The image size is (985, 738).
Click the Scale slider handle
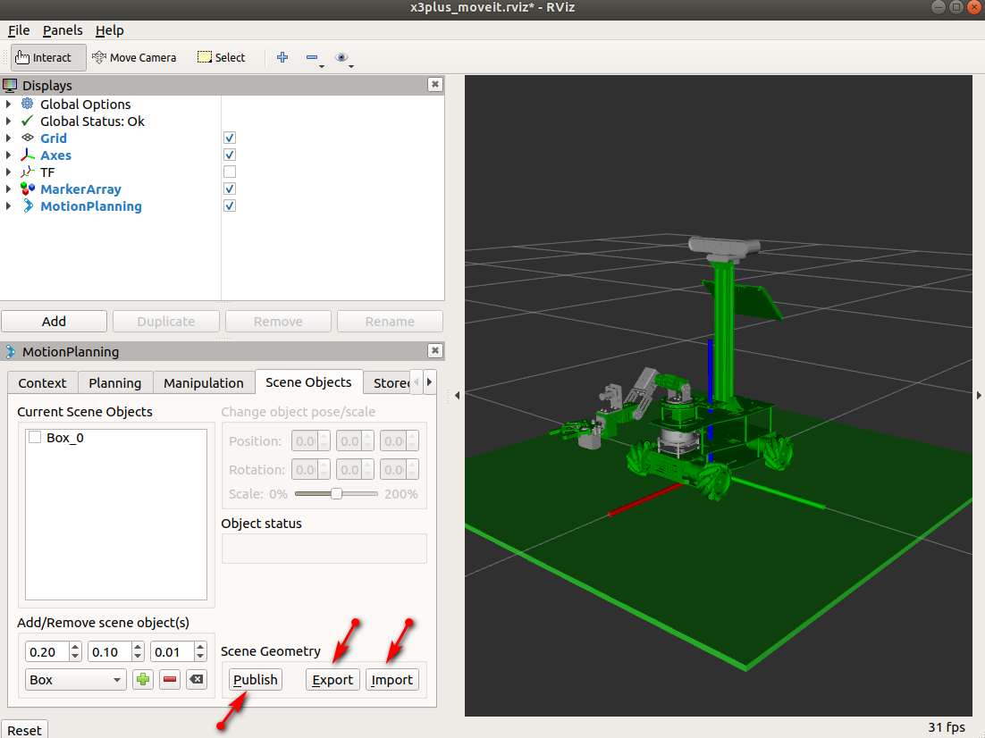tap(337, 494)
